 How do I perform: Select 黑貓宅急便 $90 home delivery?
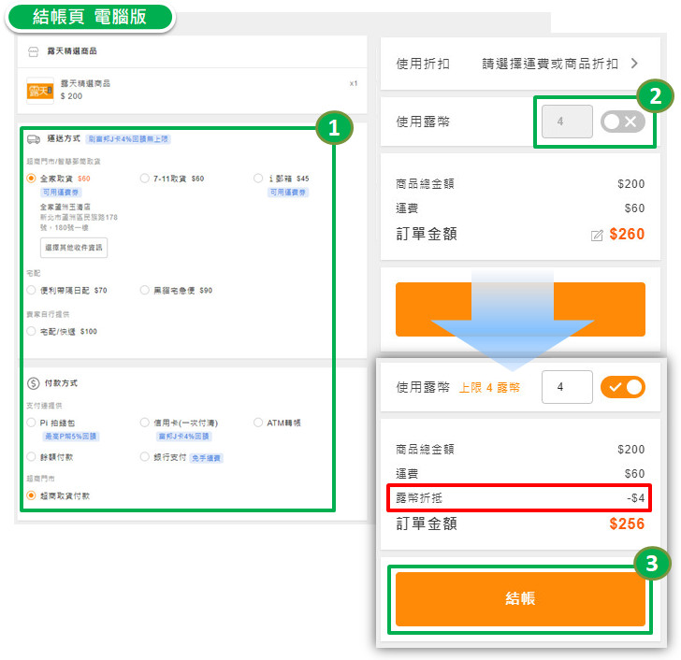pyautogui.click(x=144, y=291)
